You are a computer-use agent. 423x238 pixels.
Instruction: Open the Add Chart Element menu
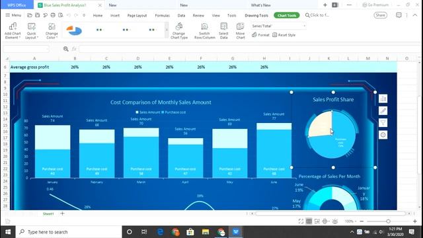tap(13, 31)
